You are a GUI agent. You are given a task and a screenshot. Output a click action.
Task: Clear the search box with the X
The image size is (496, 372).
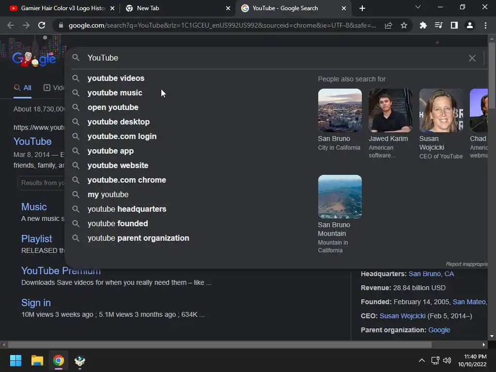(472, 58)
